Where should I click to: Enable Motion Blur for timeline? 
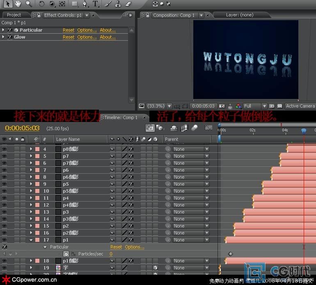(194, 128)
